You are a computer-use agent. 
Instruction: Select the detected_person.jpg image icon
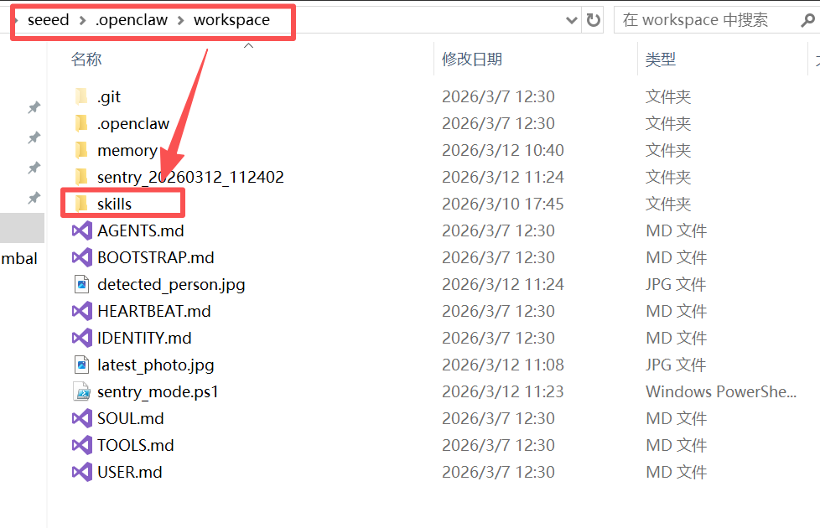coord(81,284)
